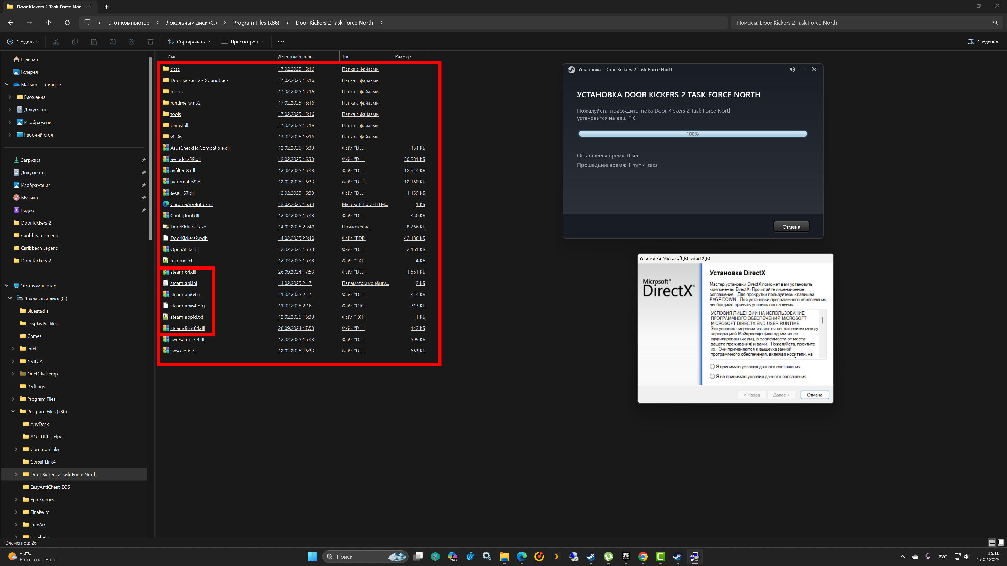Unpin Видео from quick access
The image size is (1007, 566).
click(143, 210)
